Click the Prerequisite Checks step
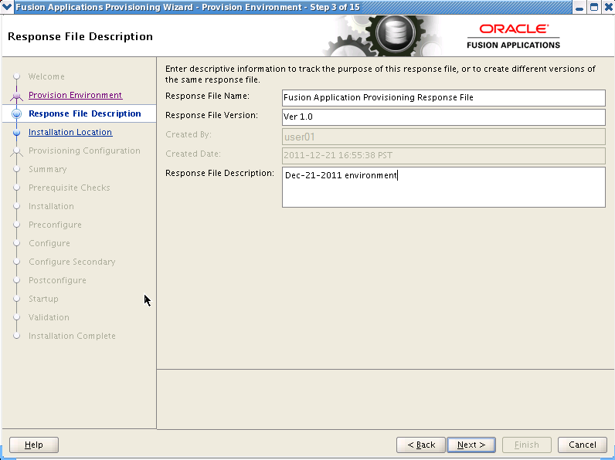615x460 pixels. pos(69,188)
